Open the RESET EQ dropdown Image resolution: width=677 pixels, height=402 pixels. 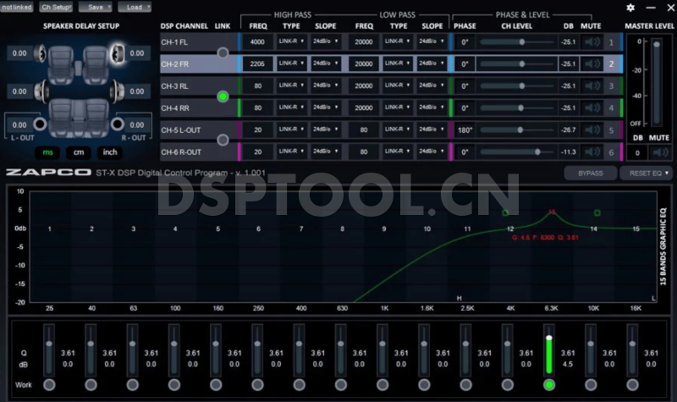click(646, 173)
